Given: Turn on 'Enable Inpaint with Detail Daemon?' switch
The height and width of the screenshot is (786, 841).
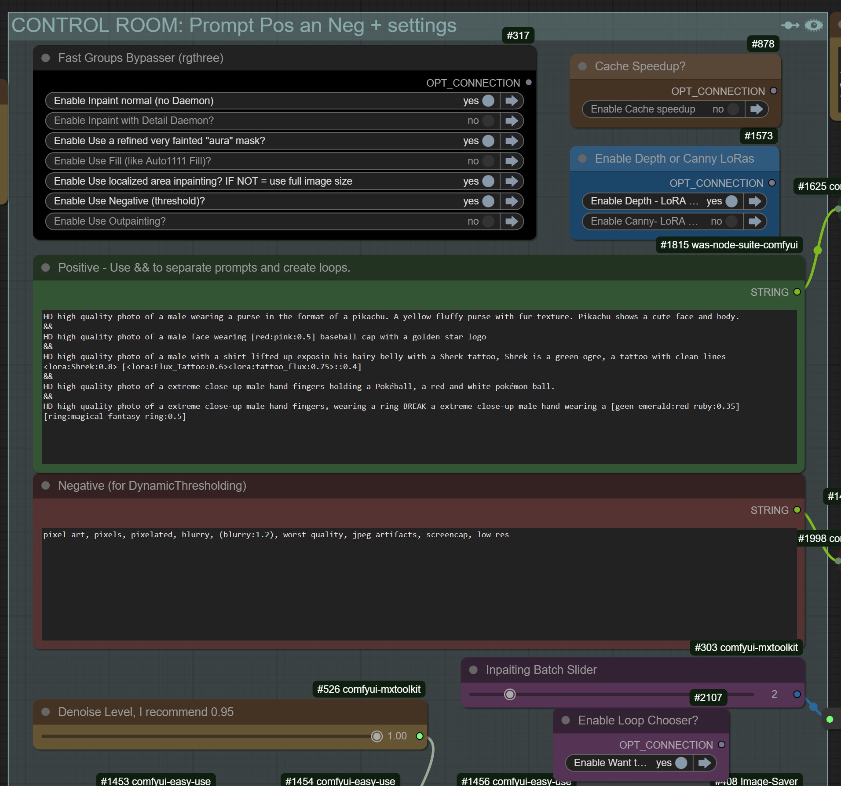Looking at the screenshot, I should (488, 121).
